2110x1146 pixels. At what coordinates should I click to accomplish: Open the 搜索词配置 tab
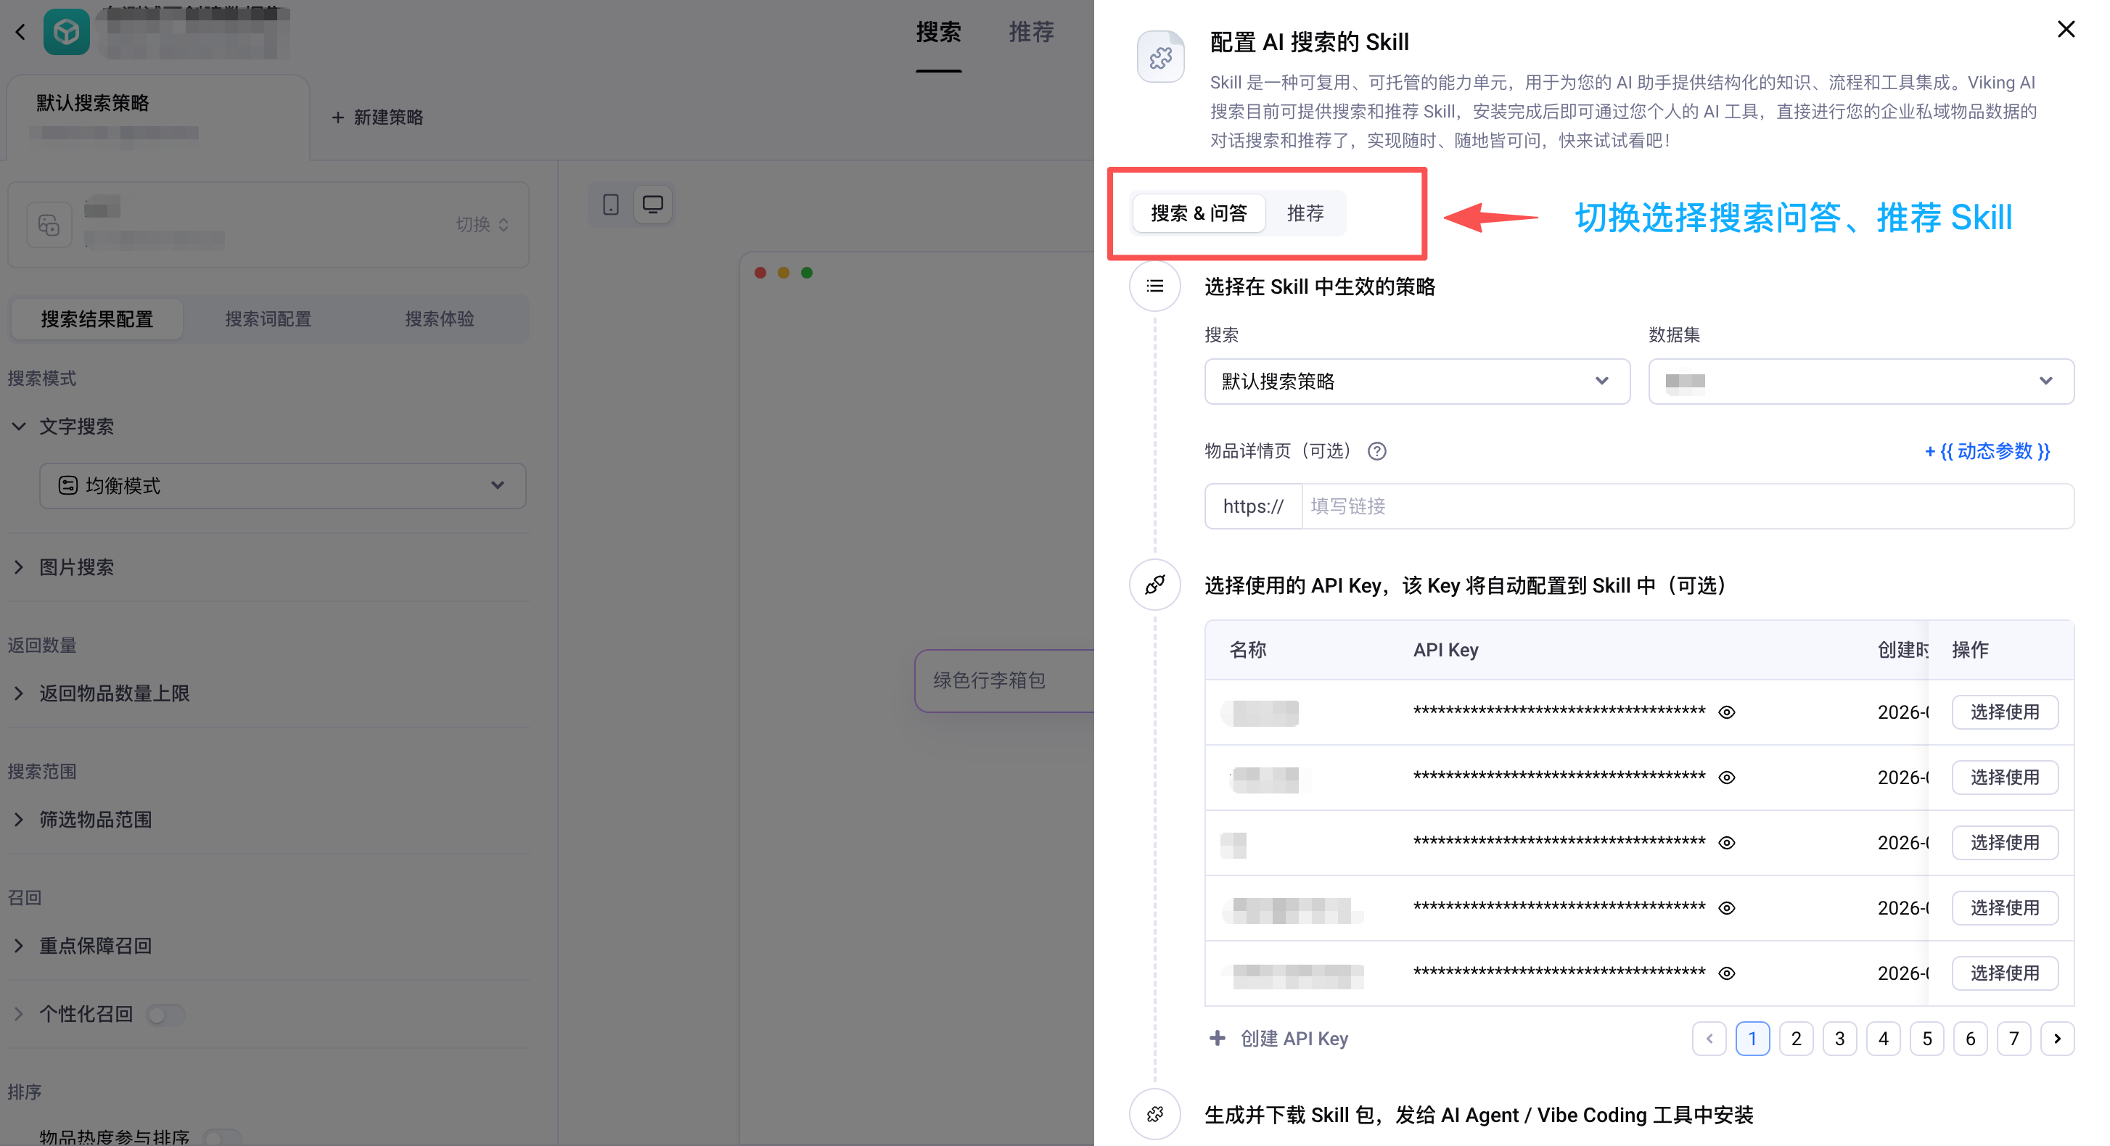[268, 319]
